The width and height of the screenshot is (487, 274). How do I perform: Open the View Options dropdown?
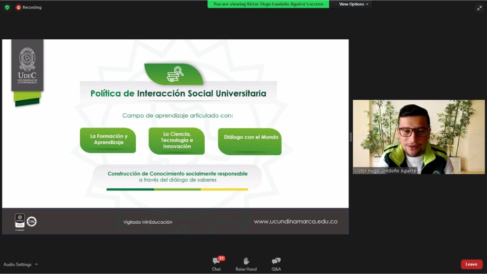[353, 4]
